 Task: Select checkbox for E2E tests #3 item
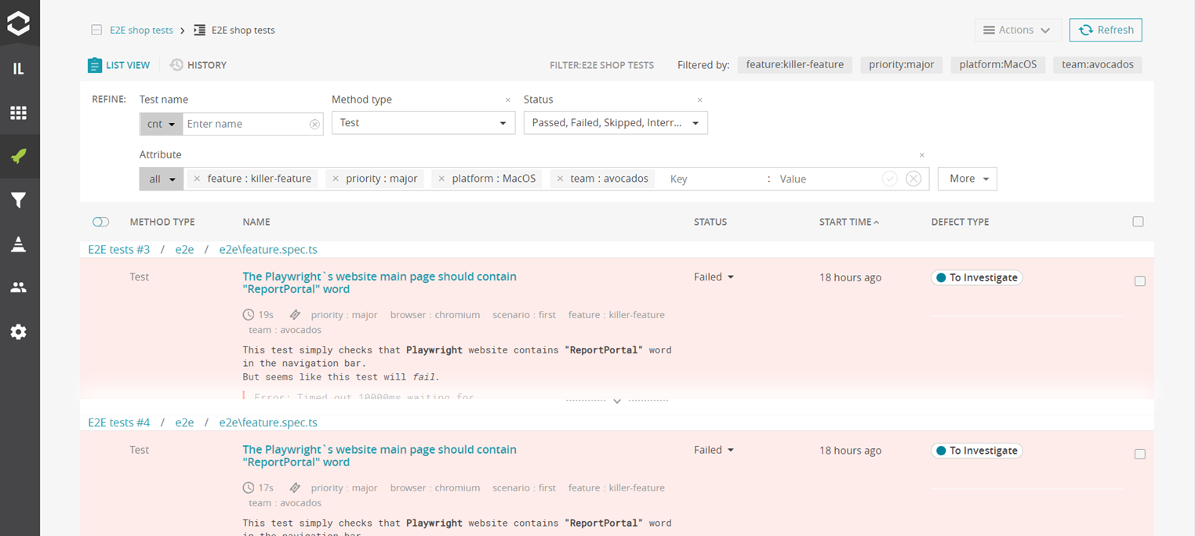coord(1140,281)
